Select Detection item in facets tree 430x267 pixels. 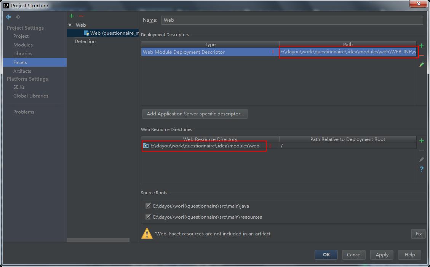[x=85, y=42]
